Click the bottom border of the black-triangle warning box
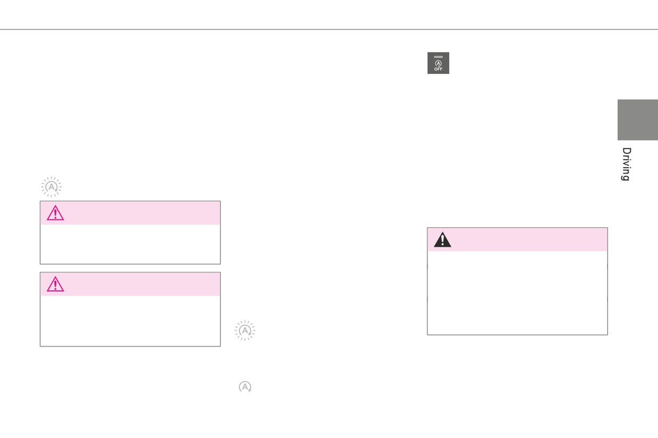 pos(517,334)
